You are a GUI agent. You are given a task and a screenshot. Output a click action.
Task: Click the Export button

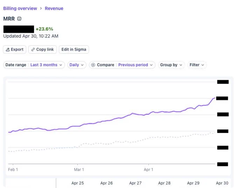click(15, 49)
